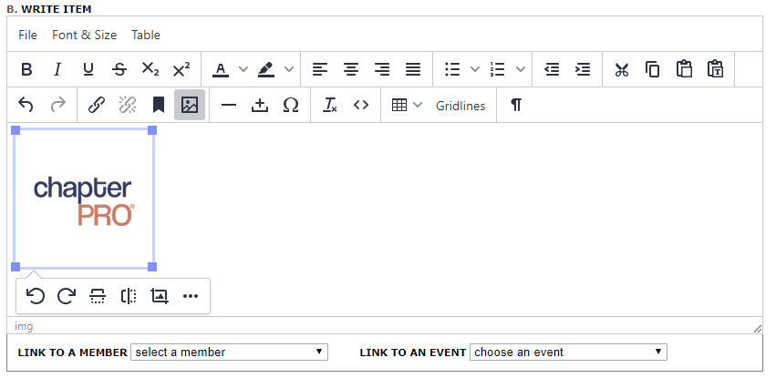Image resolution: width=776 pixels, height=378 pixels.
Task: Open source code view
Action: point(361,106)
